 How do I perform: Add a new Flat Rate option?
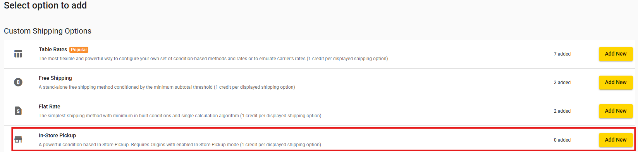[x=616, y=111]
